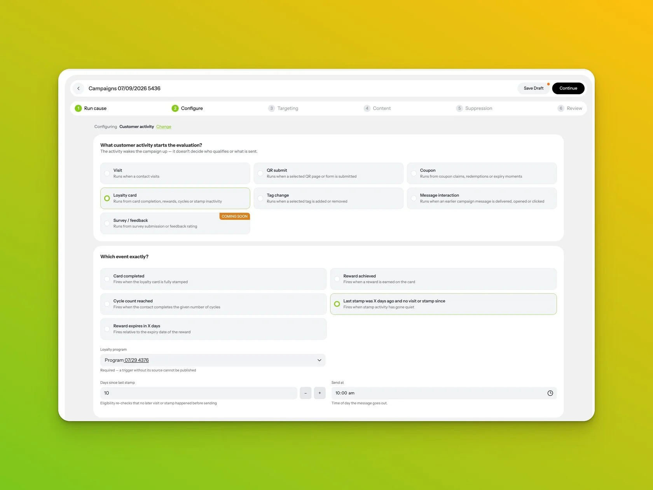Increase days with the plus stepper button
This screenshot has height=490, width=653.
[320, 393]
